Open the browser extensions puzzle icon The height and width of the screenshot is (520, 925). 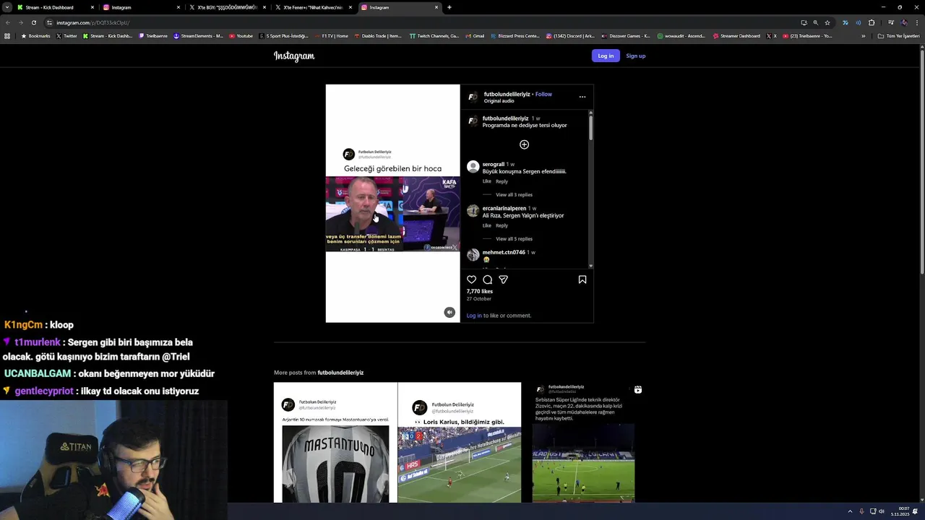tap(872, 22)
